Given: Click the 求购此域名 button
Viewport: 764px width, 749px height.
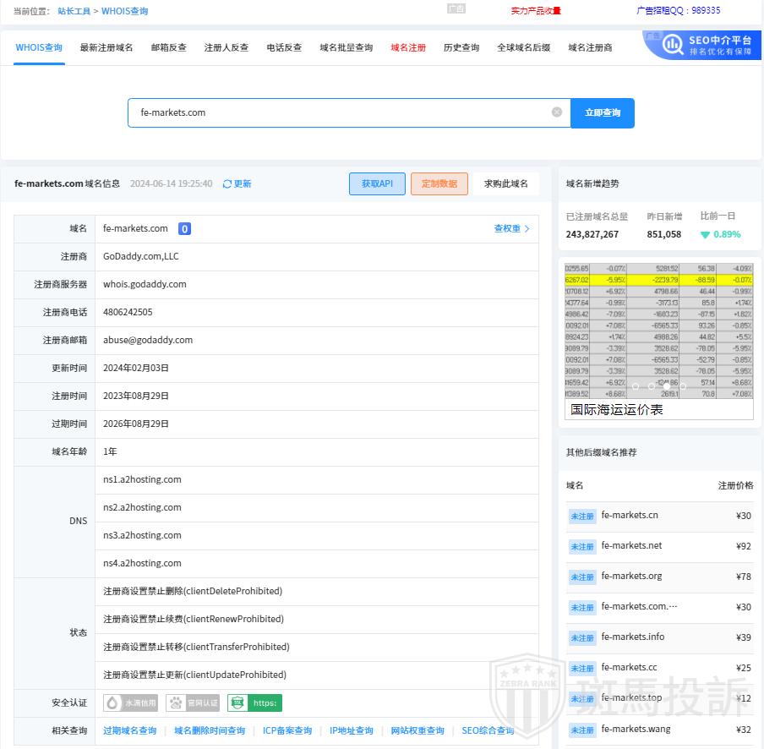Looking at the screenshot, I should [x=505, y=183].
